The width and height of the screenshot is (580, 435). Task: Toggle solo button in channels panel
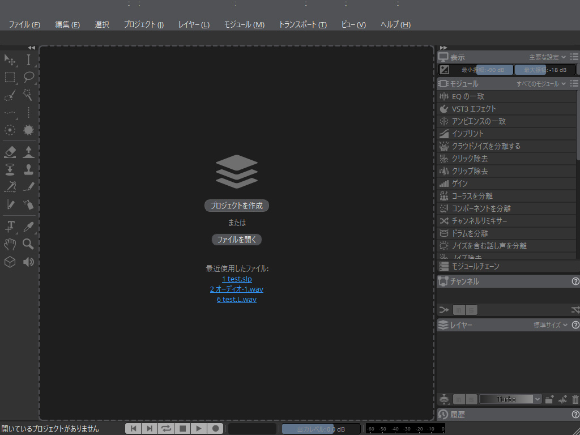point(471,310)
